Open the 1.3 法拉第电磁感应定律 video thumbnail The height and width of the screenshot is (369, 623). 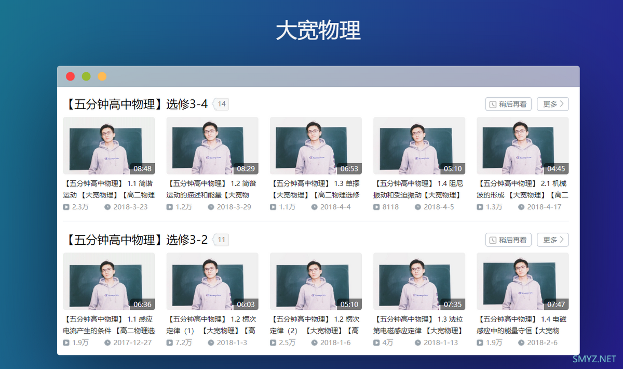coord(419,281)
